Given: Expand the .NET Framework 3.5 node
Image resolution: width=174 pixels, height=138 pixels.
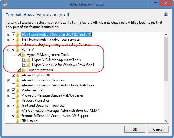Looking at the screenshot, I should pos(9,34).
